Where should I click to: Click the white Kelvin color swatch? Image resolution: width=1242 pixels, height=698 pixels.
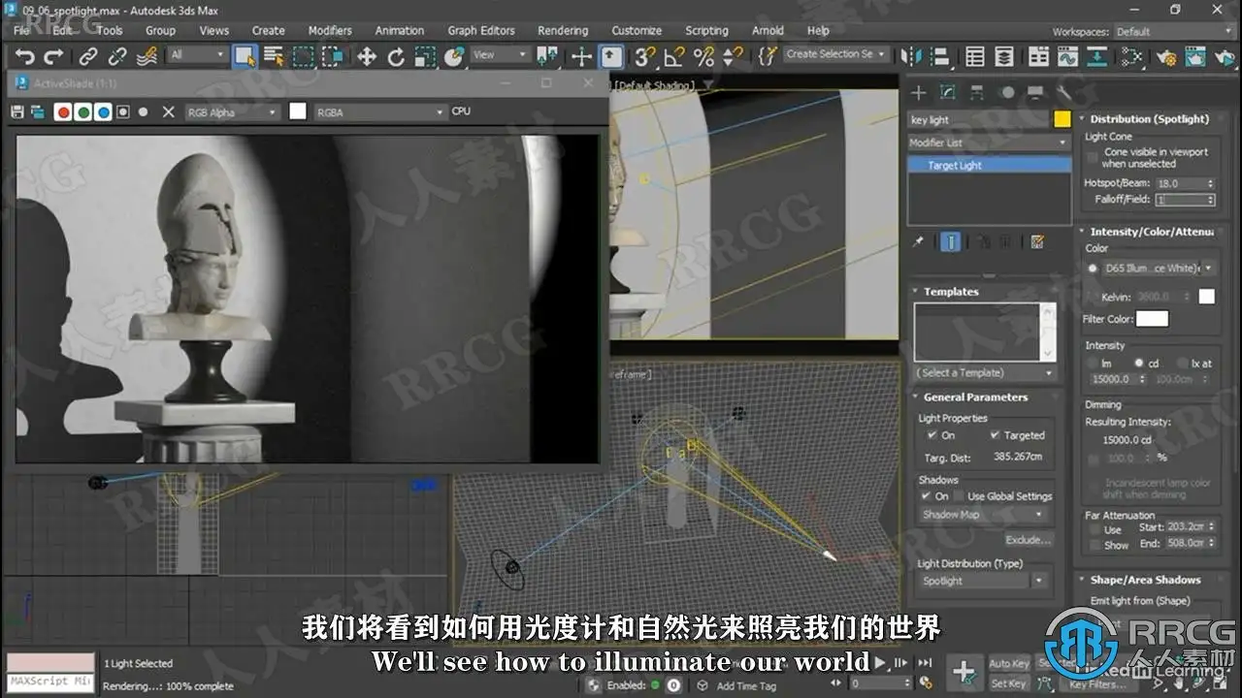click(1206, 297)
